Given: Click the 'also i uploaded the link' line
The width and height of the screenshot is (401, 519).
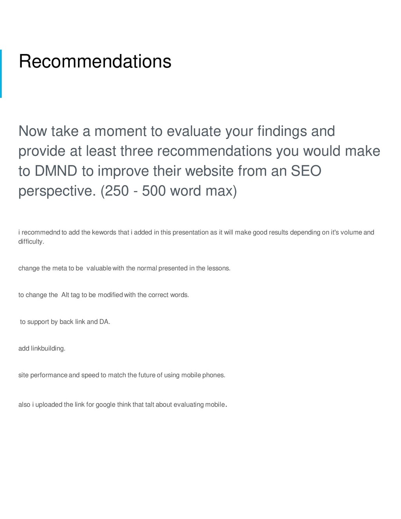Looking at the screenshot, I should point(123,405).
